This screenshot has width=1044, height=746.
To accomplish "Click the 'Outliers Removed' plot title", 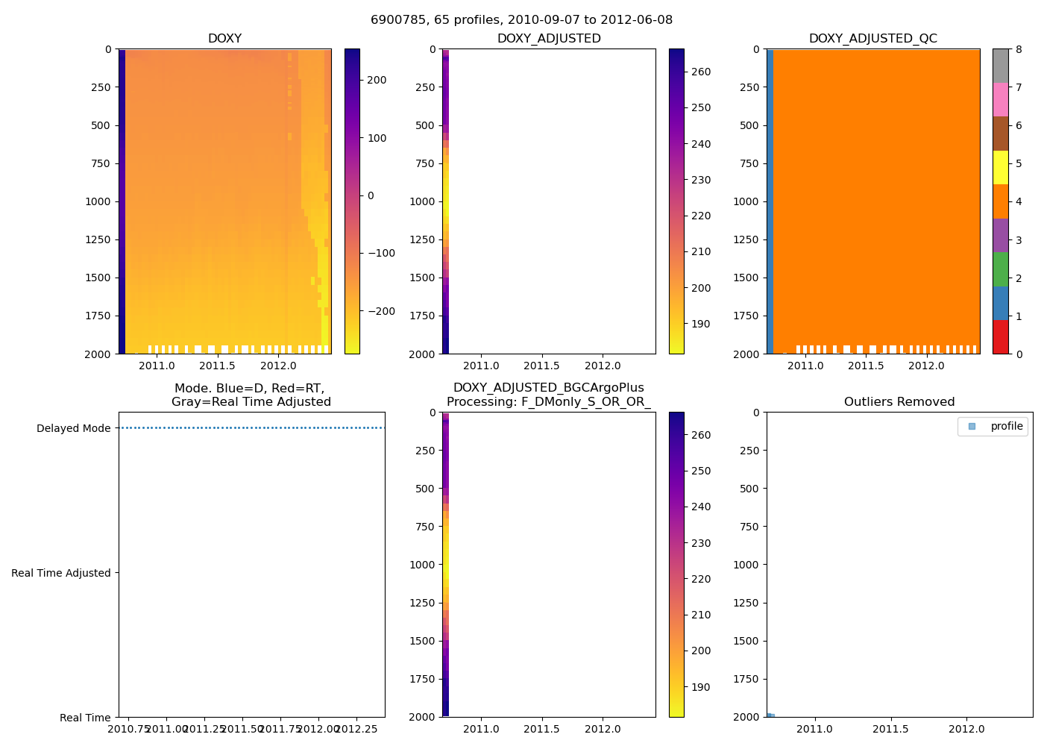I will [x=899, y=402].
